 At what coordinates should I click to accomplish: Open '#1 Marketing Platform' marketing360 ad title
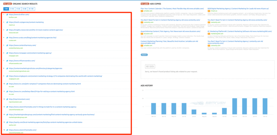tap(240, 31)
